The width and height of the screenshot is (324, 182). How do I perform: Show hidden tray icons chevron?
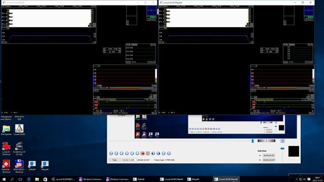click(297, 179)
